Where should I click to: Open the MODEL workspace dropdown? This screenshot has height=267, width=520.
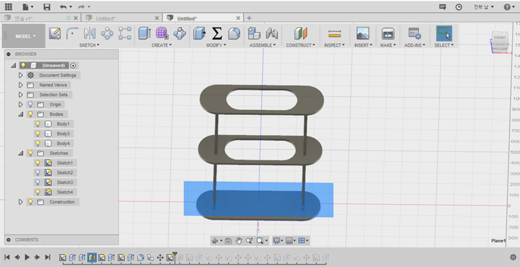(25, 36)
